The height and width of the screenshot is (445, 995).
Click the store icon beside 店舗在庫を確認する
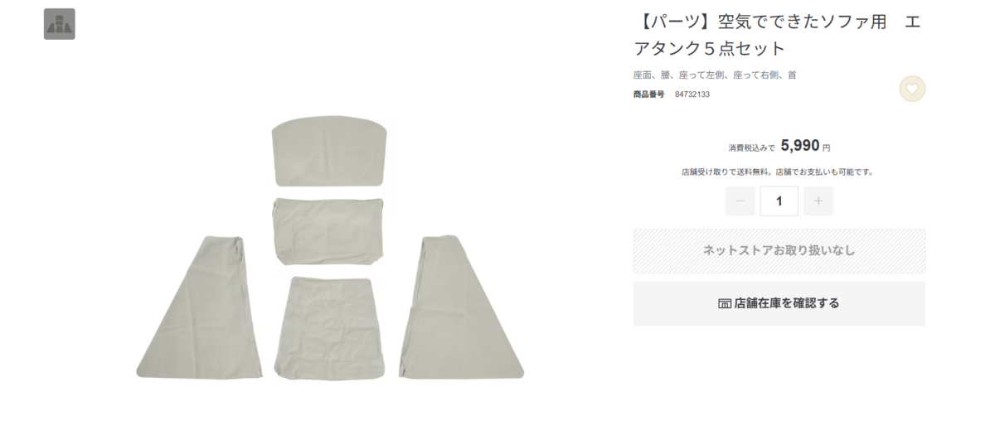[725, 303]
